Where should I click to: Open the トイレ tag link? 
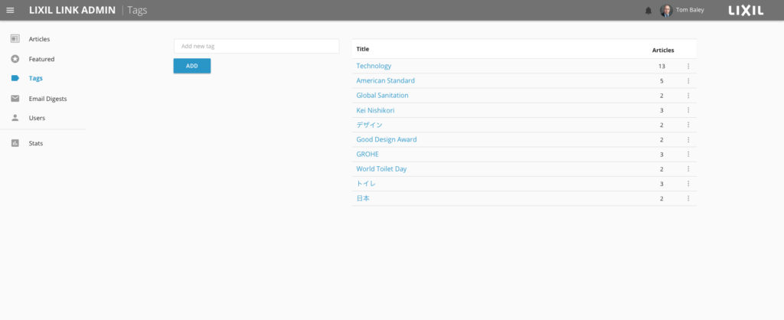(x=366, y=184)
